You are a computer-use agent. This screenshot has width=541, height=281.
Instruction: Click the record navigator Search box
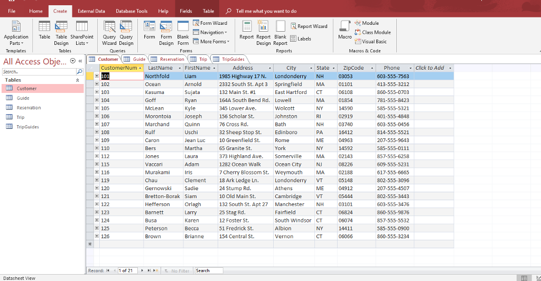tap(209, 270)
